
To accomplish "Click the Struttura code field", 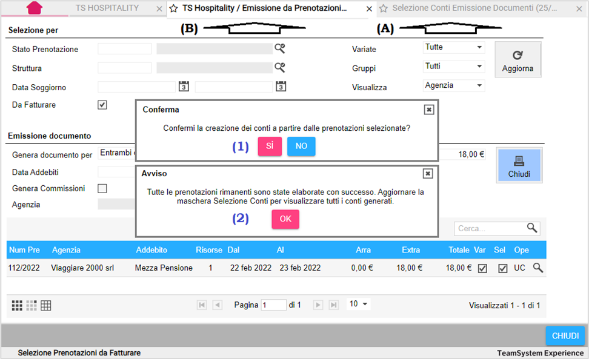I will pyautogui.click(x=125, y=68).
